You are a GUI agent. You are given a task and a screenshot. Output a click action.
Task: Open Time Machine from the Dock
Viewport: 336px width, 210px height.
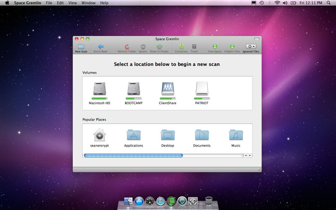coord(182,201)
